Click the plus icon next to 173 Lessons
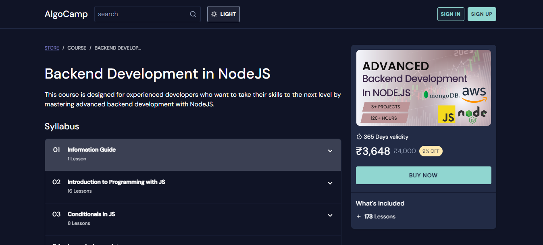The image size is (543, 245). click(x=359, y=216)
